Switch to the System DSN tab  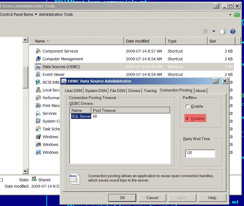tap(96, 91)
